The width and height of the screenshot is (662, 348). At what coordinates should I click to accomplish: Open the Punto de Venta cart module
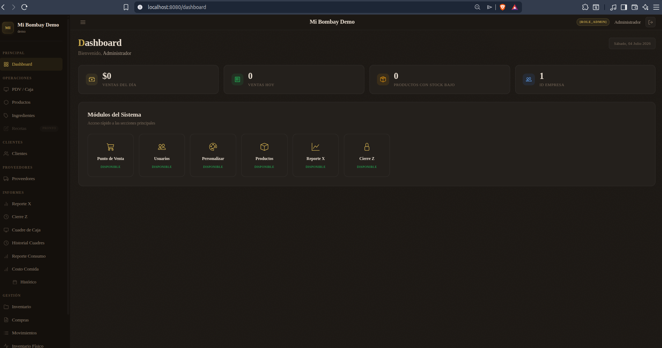tap(111, 155)
